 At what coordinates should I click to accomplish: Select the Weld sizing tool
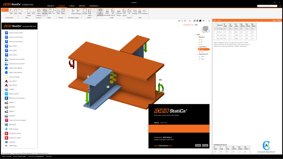[x=89, y=11]
